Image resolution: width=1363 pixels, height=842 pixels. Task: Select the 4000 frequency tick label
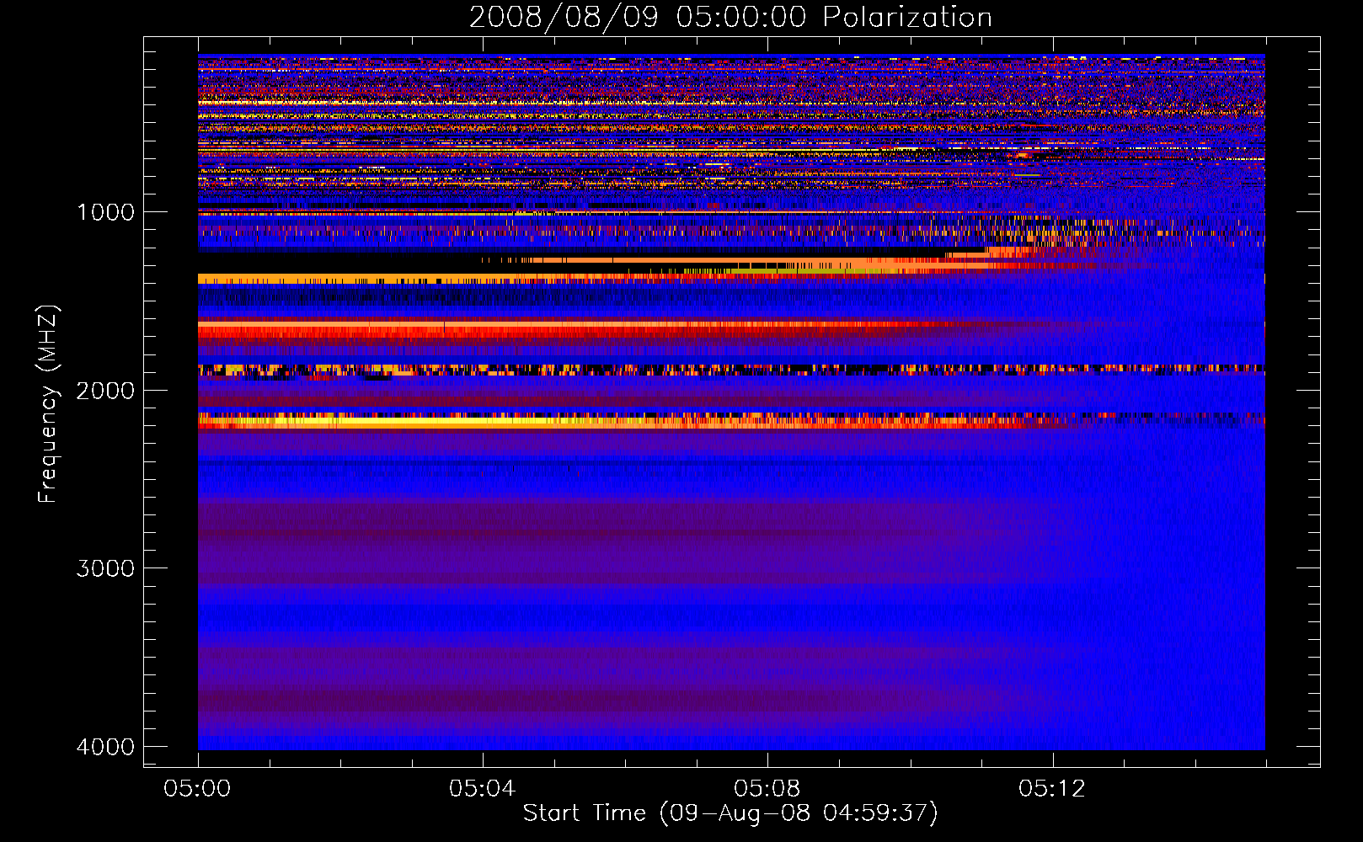(x=105, y=747)
